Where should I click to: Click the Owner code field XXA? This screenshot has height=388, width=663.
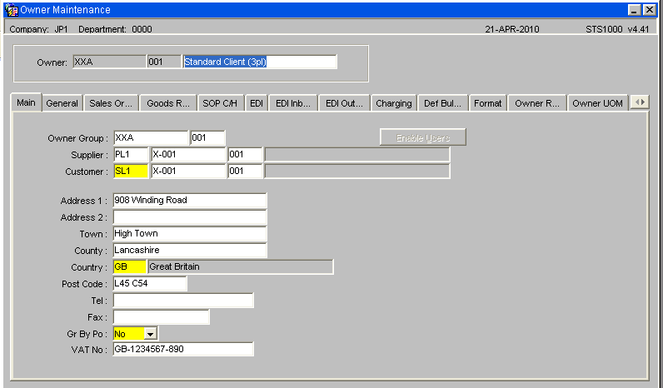109,62
